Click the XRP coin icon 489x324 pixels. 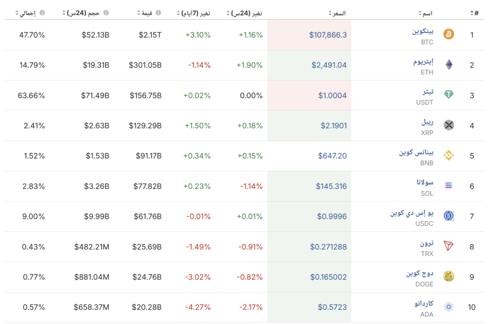click(x=448, y=125)
